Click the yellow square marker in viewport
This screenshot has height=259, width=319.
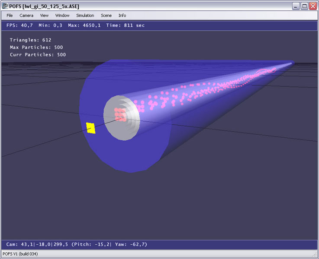pyautogui.click(x=90, y=128)
